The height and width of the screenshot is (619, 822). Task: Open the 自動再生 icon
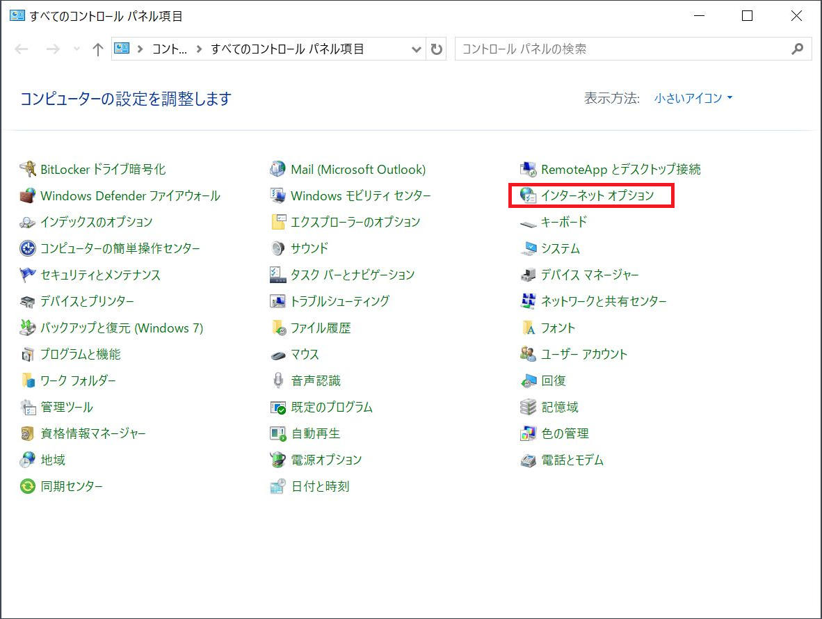tap(278, 433)
